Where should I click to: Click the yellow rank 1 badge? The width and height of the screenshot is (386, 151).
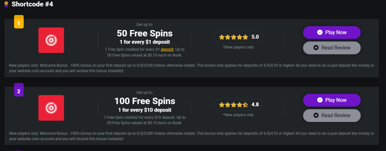tap(19, 22)
